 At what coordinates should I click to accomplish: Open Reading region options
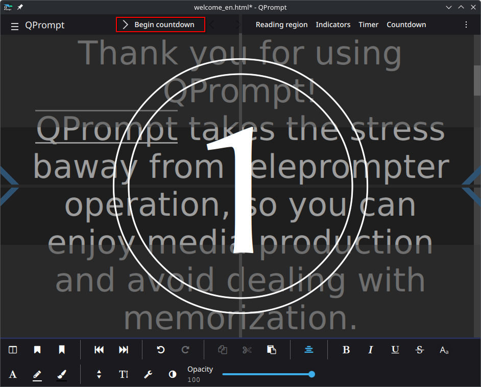(282, 25)
